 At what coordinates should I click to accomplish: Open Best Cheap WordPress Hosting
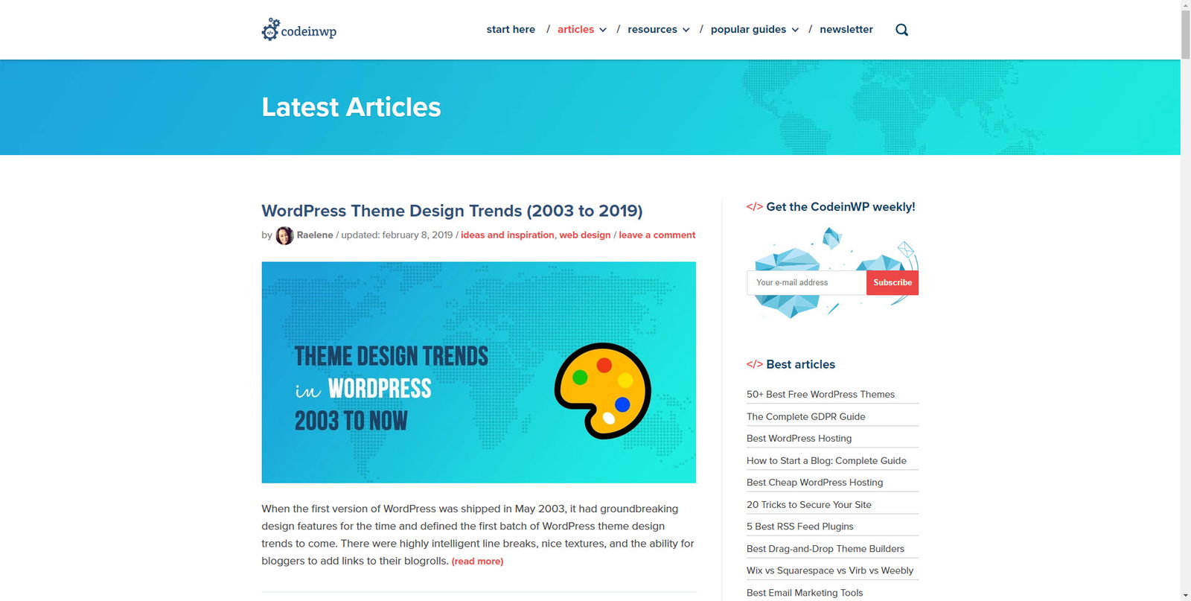click(x=814, y=482)
